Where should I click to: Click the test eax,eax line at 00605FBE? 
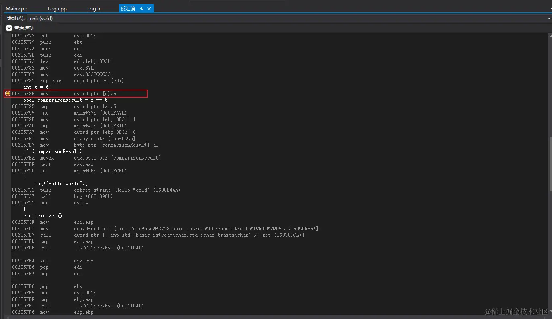[53, 164]
